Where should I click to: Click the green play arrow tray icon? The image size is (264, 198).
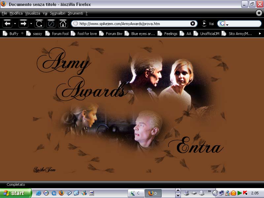pyautogui.click(x=240, y=193)
